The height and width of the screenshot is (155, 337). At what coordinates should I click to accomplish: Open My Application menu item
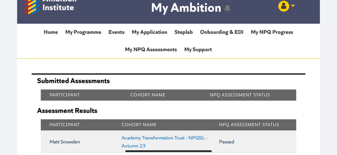coord(149,32)
